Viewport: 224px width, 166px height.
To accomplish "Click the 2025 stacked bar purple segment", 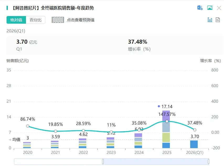I will click(166, 115).
